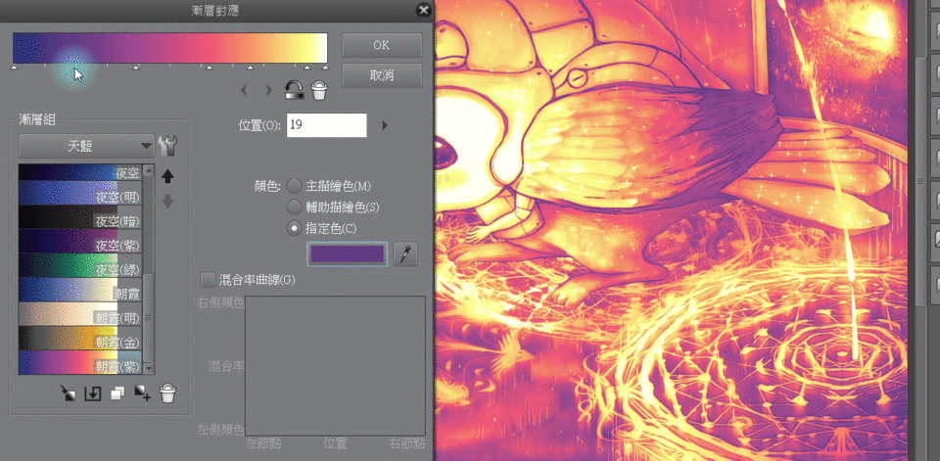Delete gradient preset using trash below list

(x=167, y=393)
